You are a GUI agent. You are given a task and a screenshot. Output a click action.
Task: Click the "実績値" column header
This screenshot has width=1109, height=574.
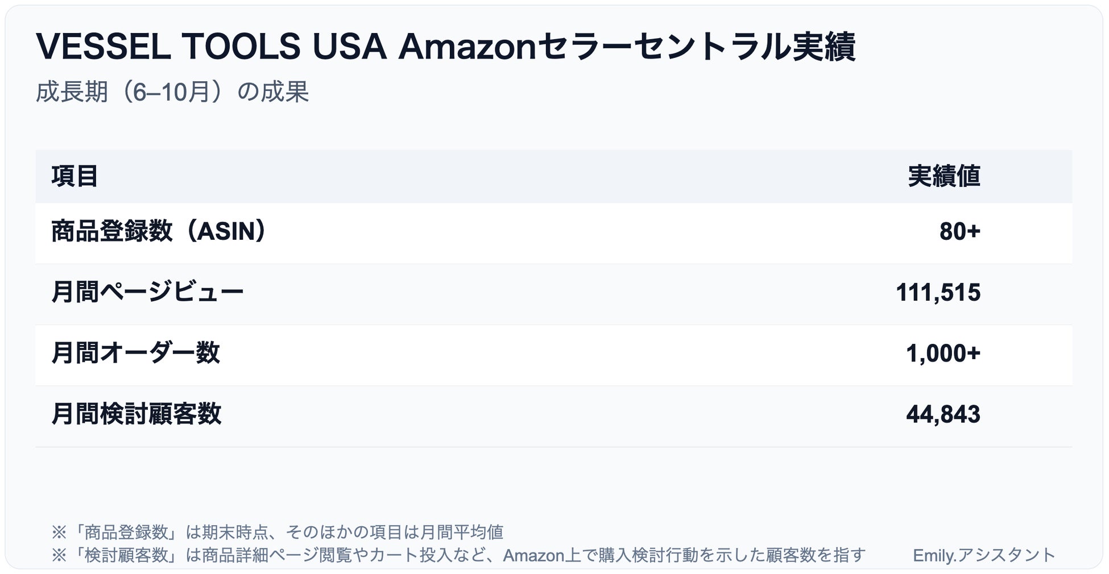(944, 176)
